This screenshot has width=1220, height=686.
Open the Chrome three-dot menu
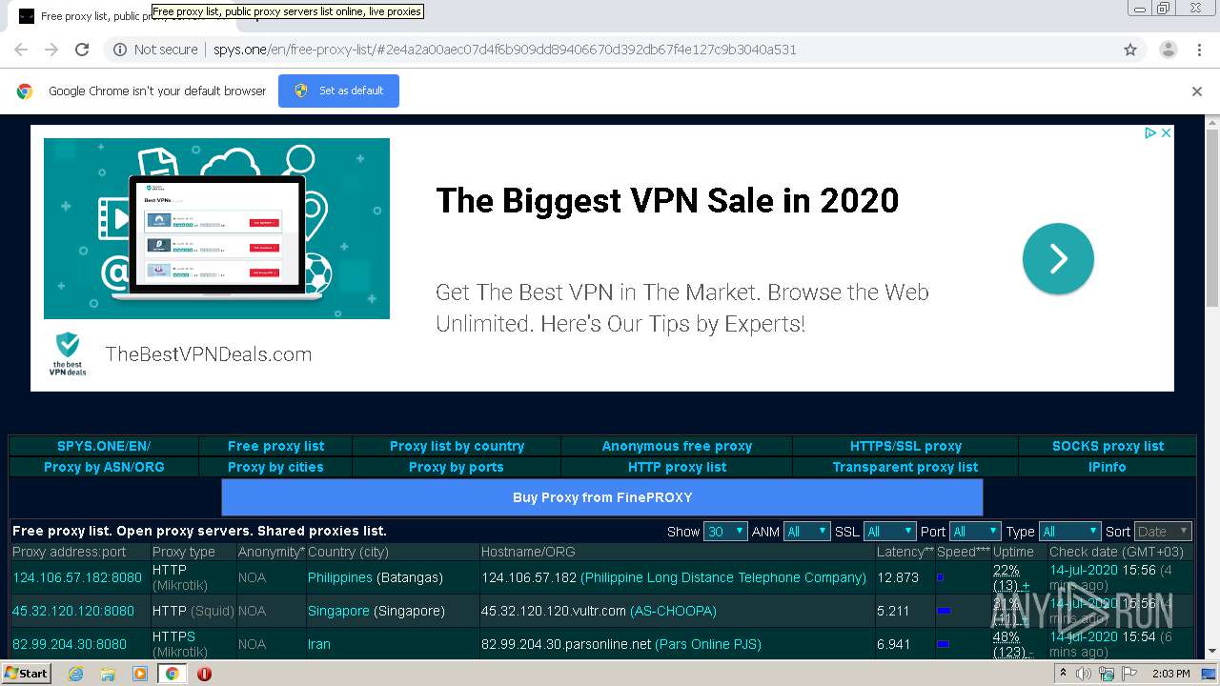point(1199,50)
